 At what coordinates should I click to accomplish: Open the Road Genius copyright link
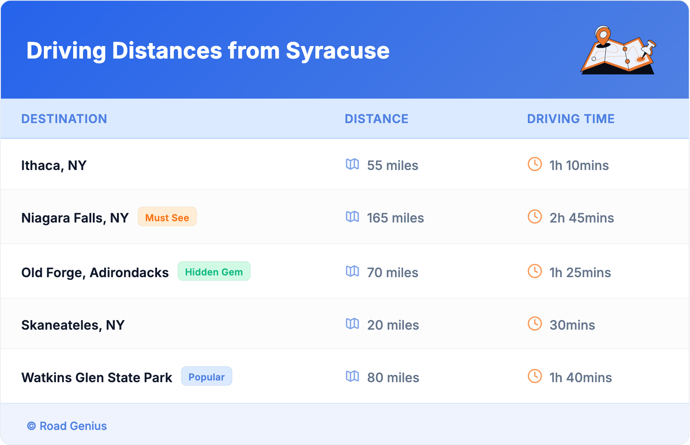pos(67,426)
